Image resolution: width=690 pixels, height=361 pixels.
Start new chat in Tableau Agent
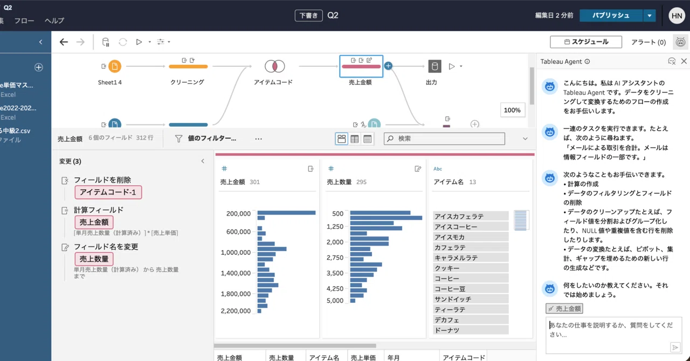[x=672, y=61]
